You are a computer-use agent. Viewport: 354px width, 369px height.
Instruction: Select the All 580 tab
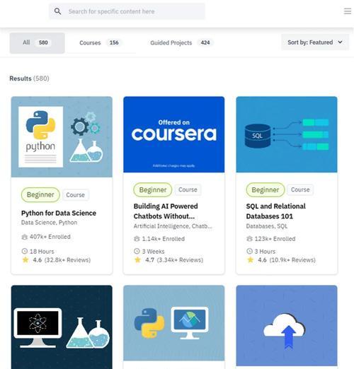click(x=38, y=43)
